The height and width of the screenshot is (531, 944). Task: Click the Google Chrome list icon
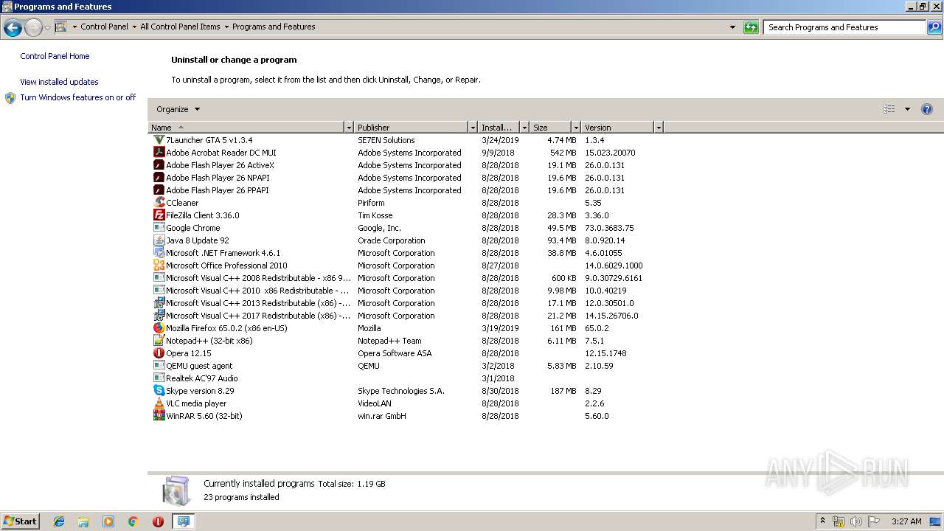click(x=159, y=228)
